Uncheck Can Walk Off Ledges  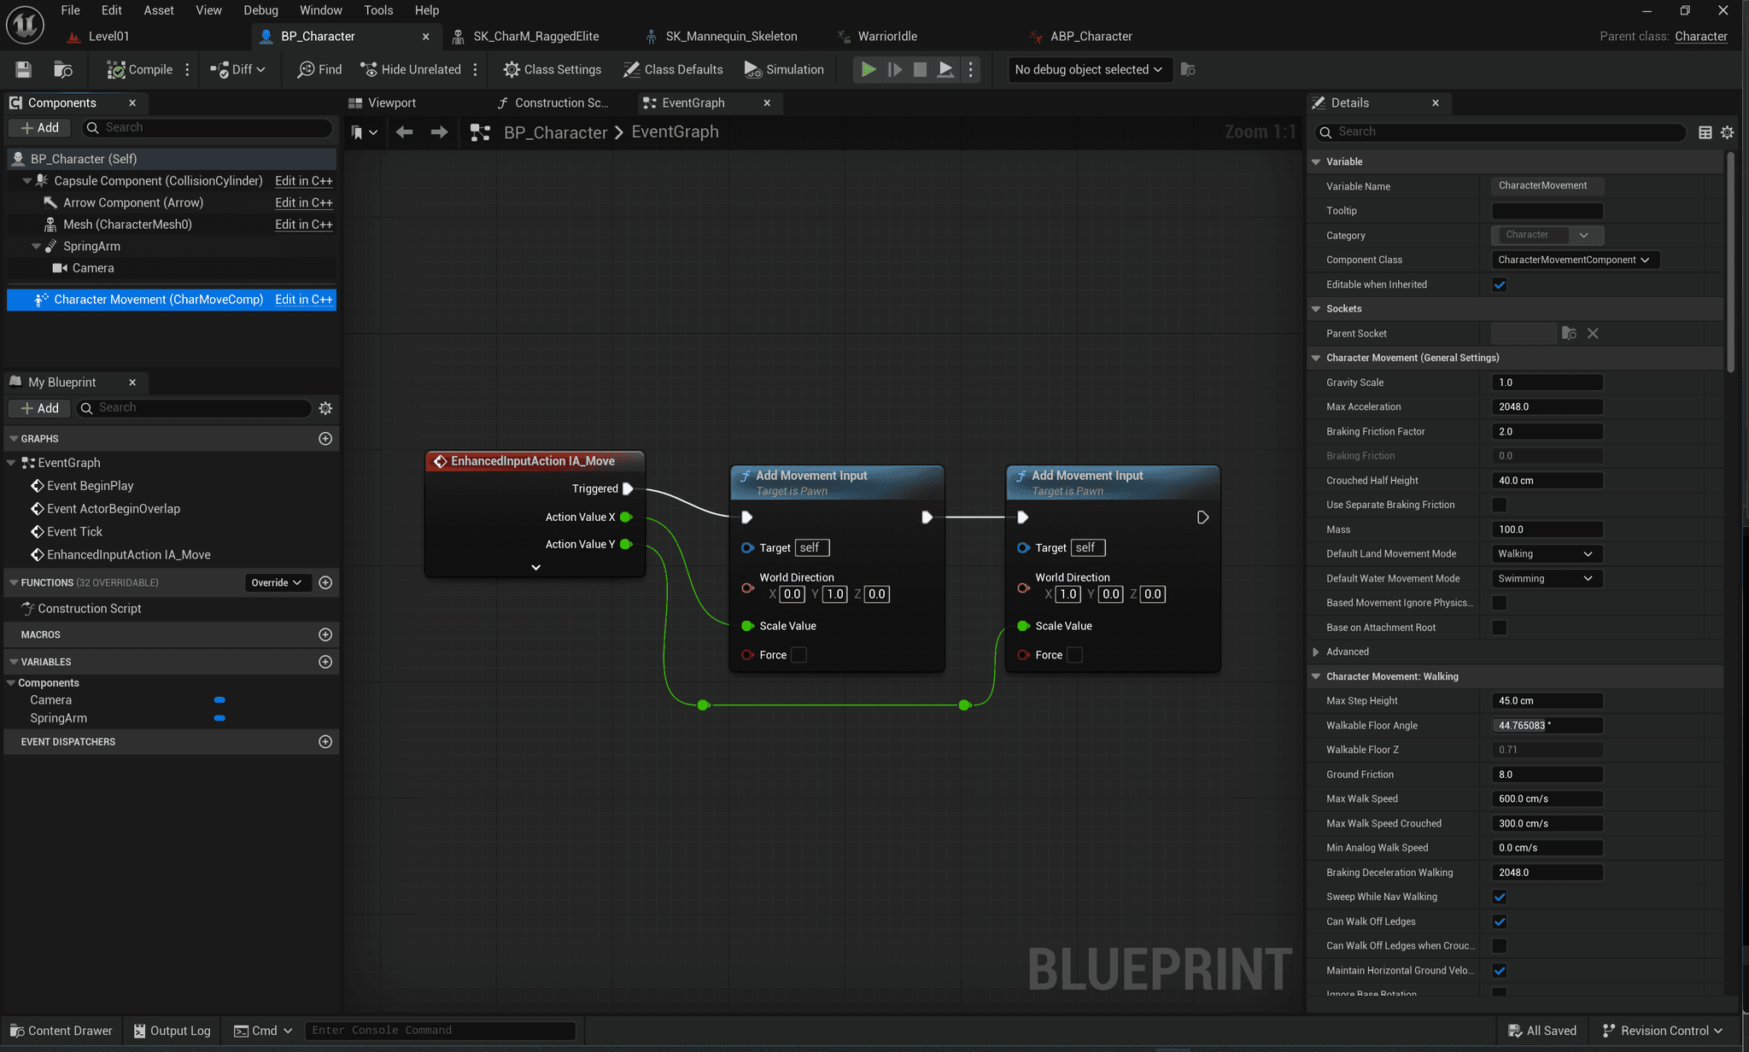[x=1500, y=922]
